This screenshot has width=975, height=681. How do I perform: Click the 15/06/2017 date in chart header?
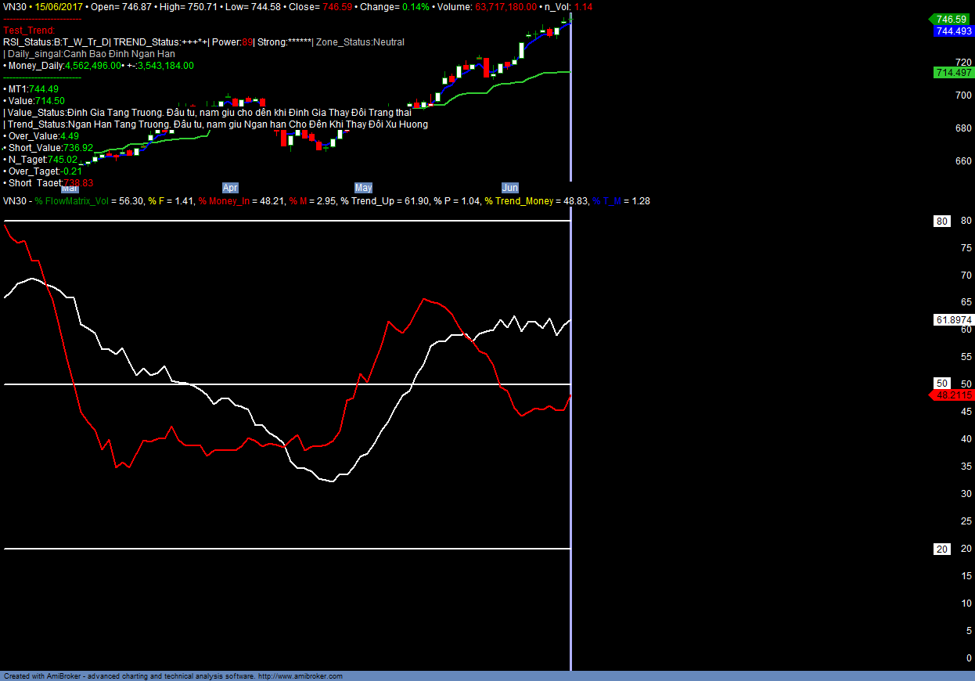tap(57, 7)
